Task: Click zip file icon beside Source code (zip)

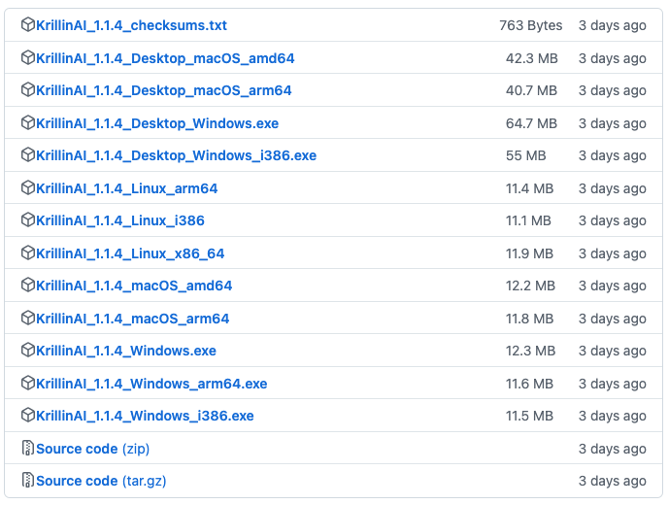Action: (x=28, y=448)
